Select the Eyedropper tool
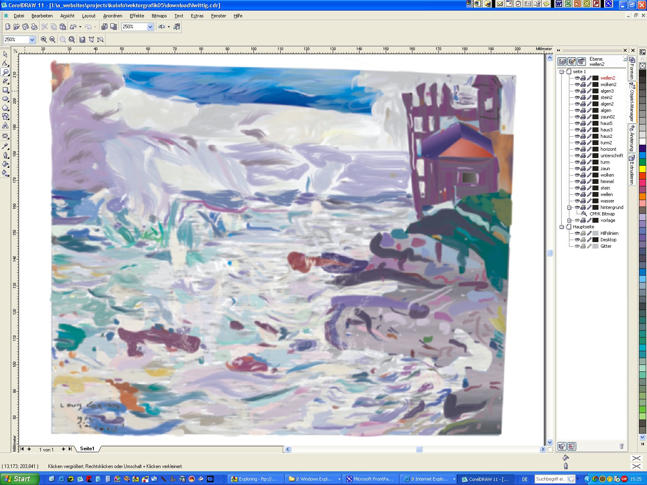The width and height of the screenshot is (647, 485). coord(5,146)
